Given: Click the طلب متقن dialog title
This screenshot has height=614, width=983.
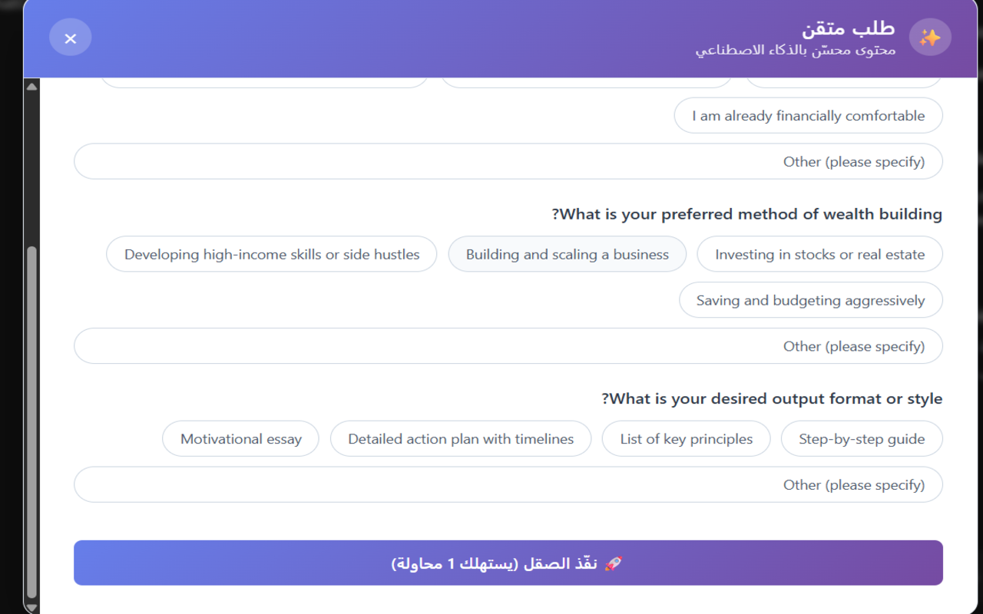Looking at the screenshot, I should tap(847, 29).
